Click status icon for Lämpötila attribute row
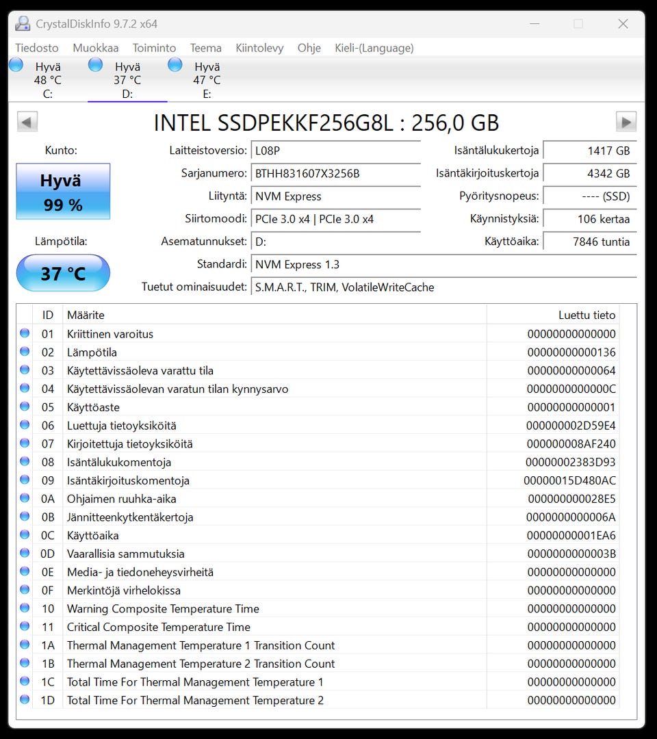The image size is (657, 739). coord(25,352)
